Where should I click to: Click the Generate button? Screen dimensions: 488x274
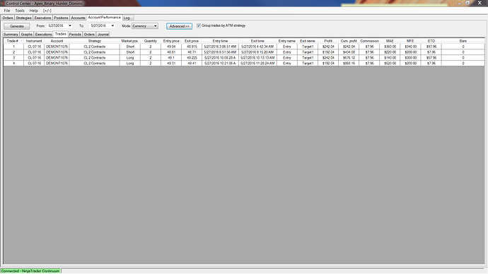[x=17, y=26]
